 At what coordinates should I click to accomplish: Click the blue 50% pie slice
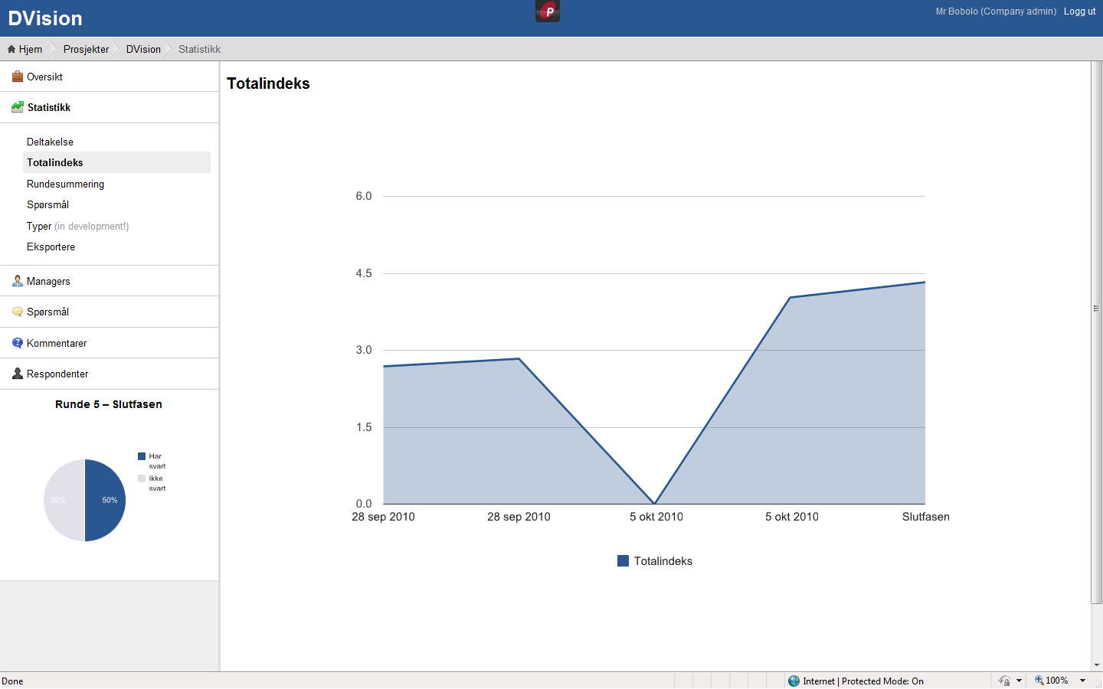(x=106, y=501)
